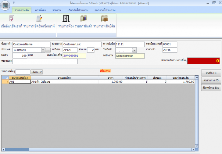Click the registration number field 00001
222x154 pixels.
point(170,44)
